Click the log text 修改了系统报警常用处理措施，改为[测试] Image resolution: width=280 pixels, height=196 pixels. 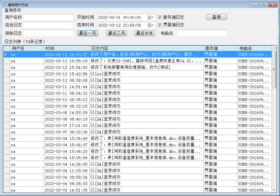click(x=131, y=67)
